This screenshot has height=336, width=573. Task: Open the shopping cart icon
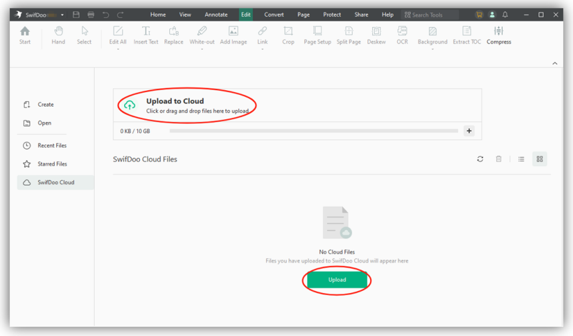479,15
